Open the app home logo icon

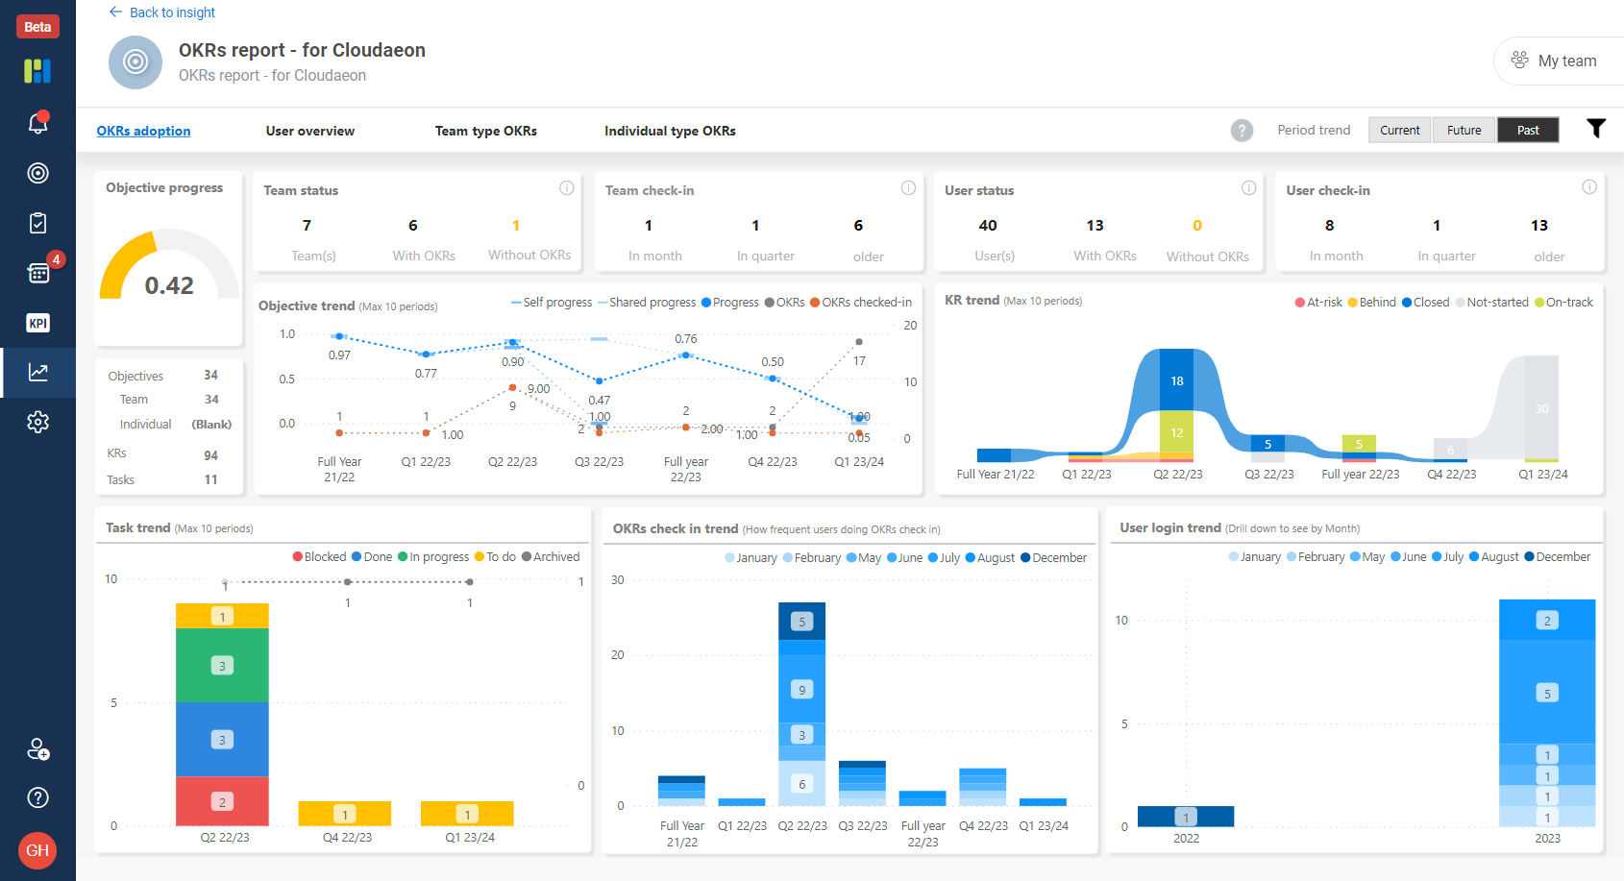37,71
